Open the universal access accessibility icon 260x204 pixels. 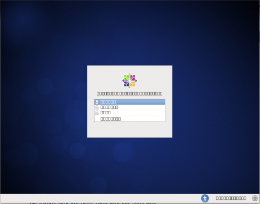coord(205,198)
